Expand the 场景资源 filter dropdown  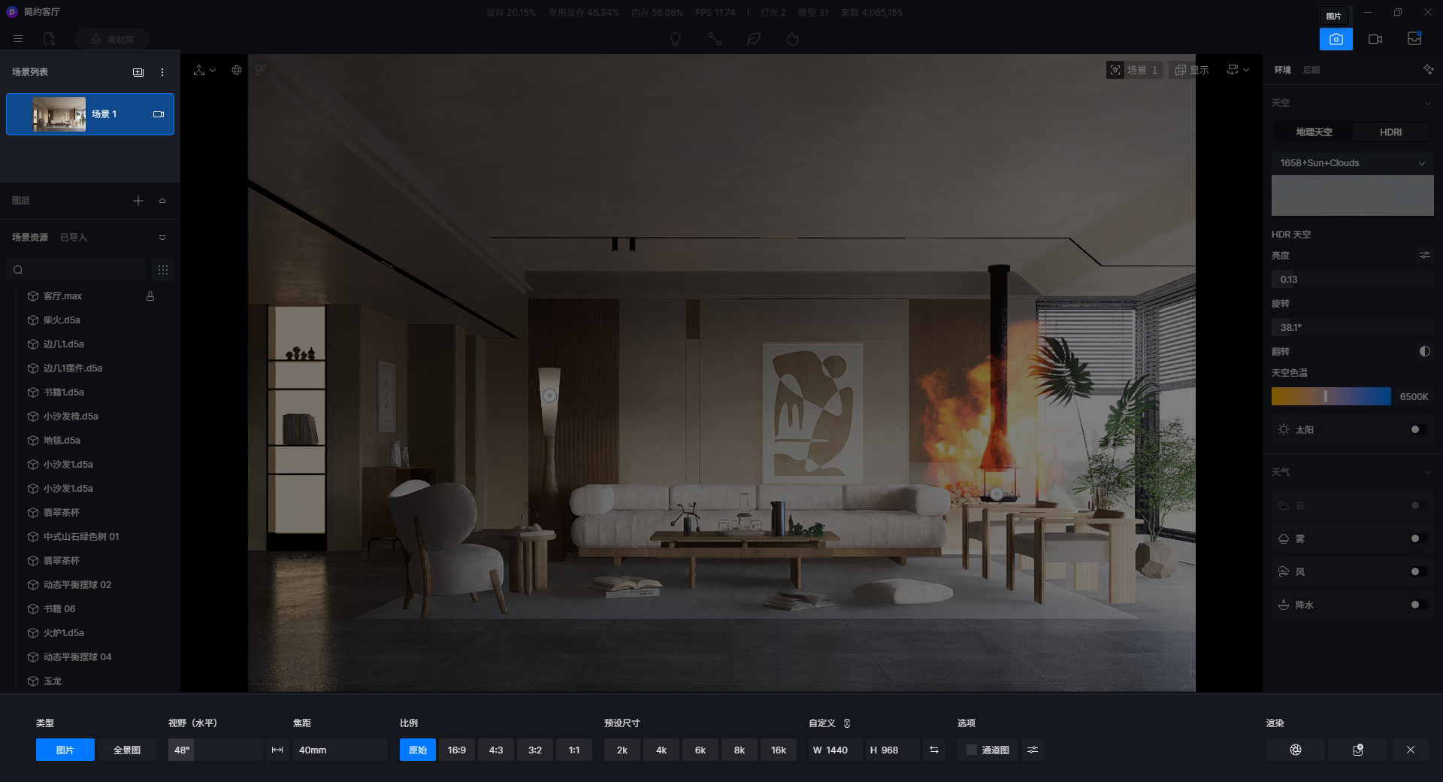(x=162, y=238)
